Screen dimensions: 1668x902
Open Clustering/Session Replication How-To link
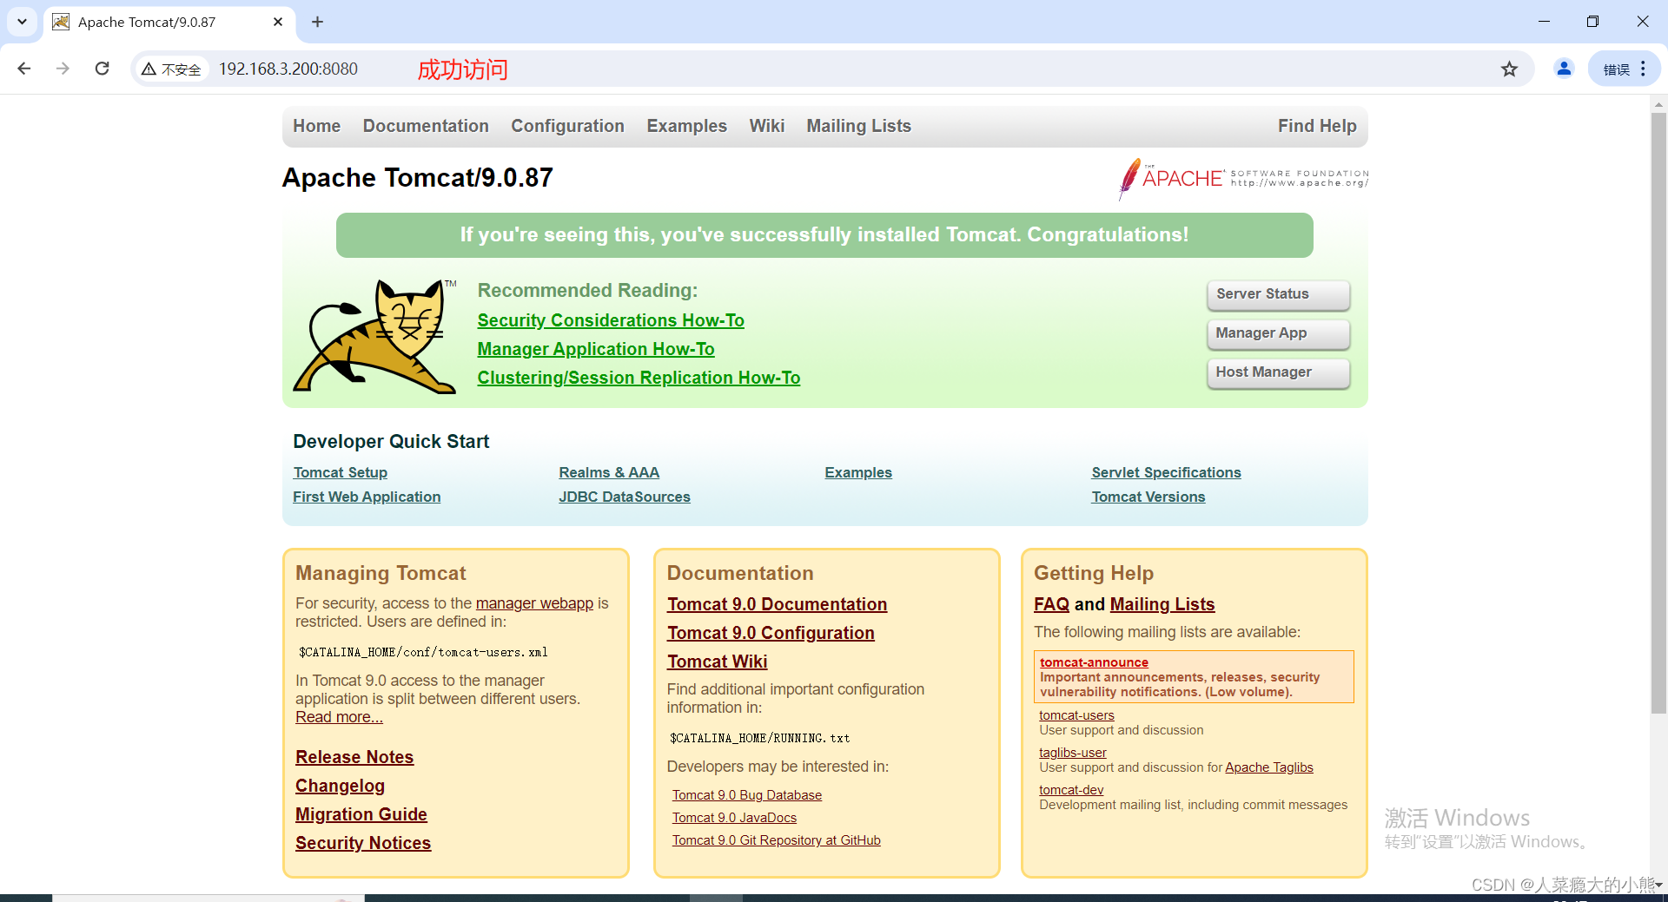[x=639, y=378]
